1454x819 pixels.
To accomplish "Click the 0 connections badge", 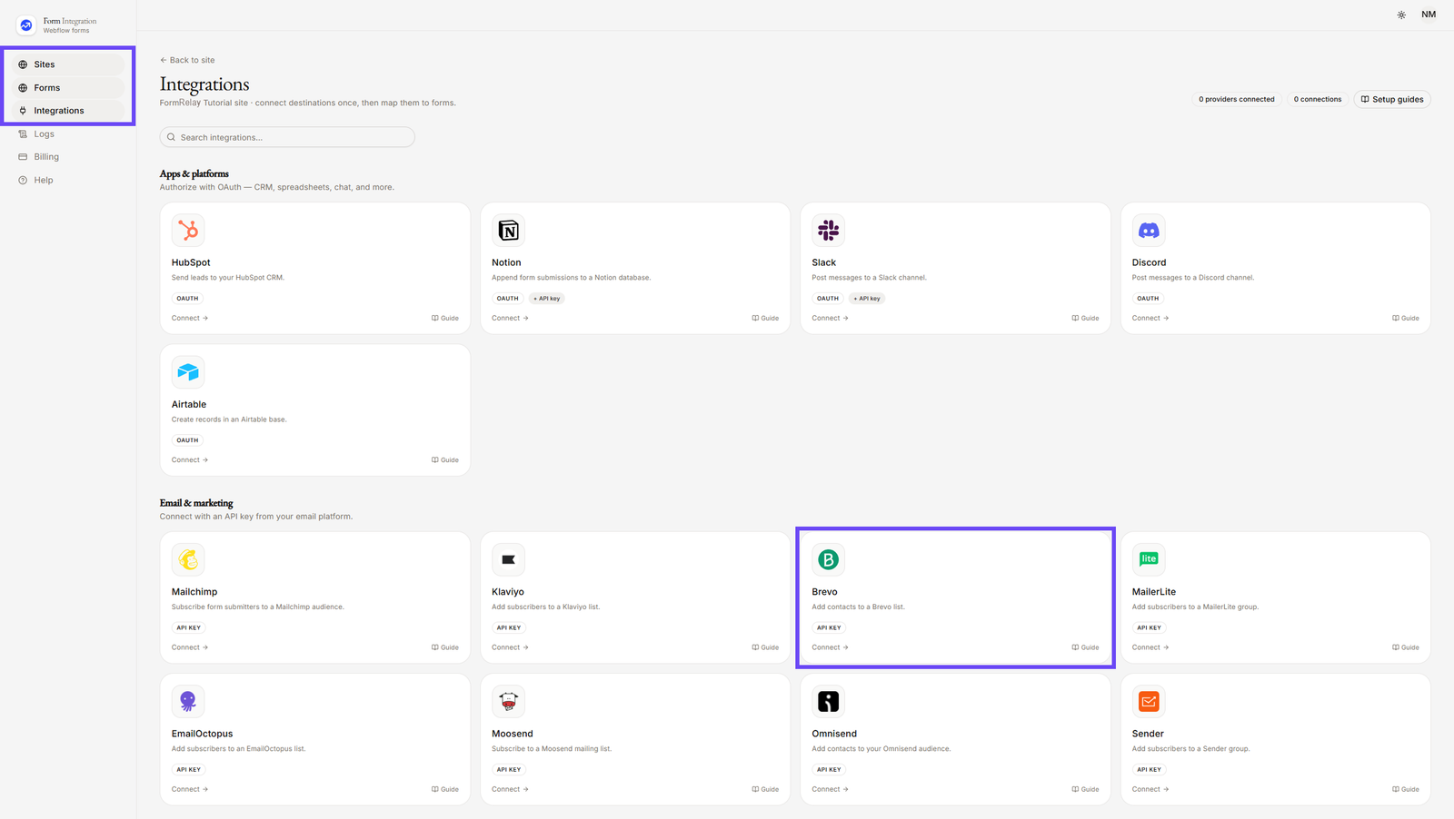I will (x=1318, y=99).
